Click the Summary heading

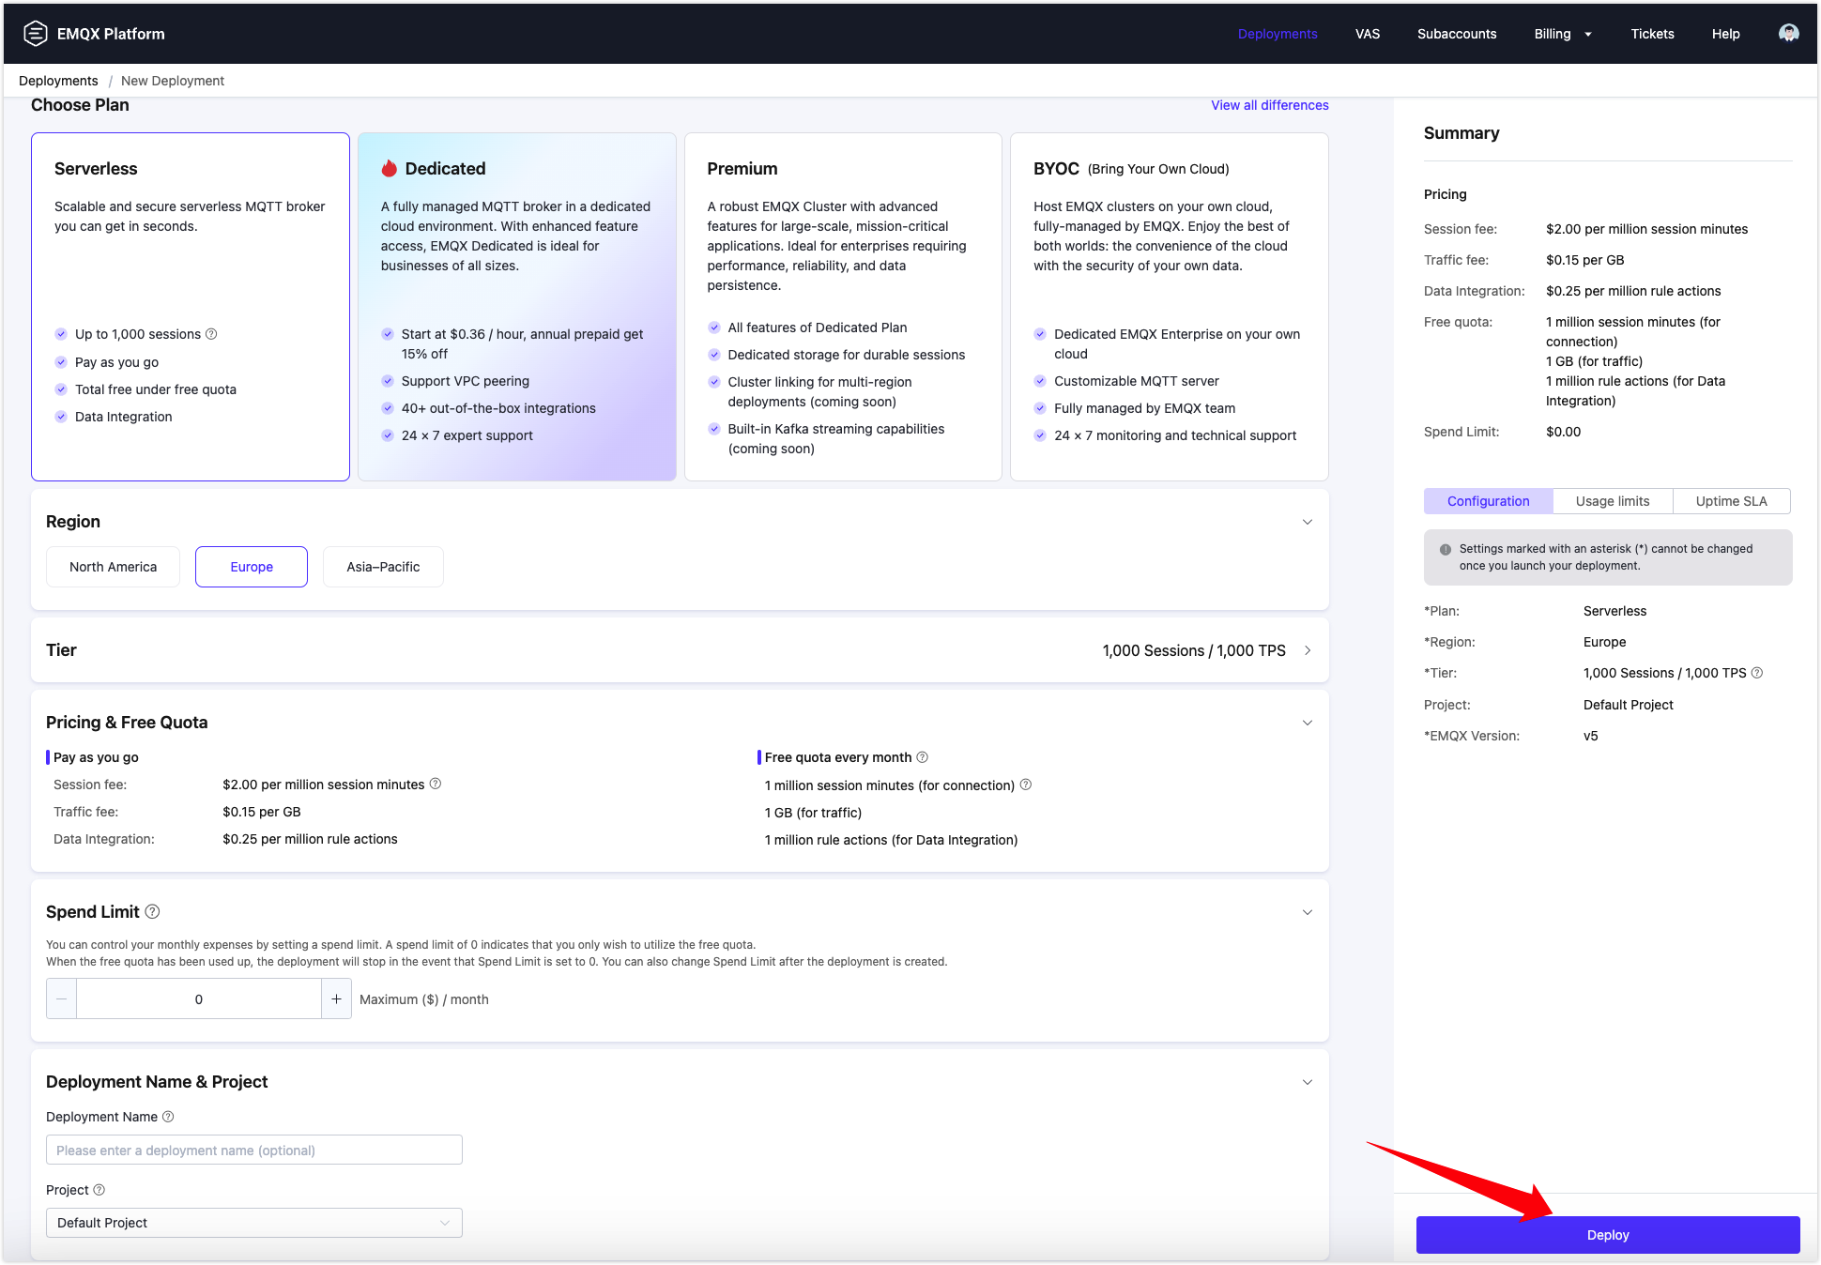click(1461, 133)
